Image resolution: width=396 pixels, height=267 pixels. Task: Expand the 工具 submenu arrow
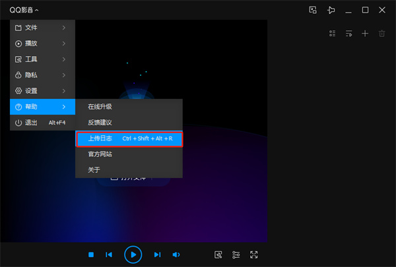[x=64, y=59]
